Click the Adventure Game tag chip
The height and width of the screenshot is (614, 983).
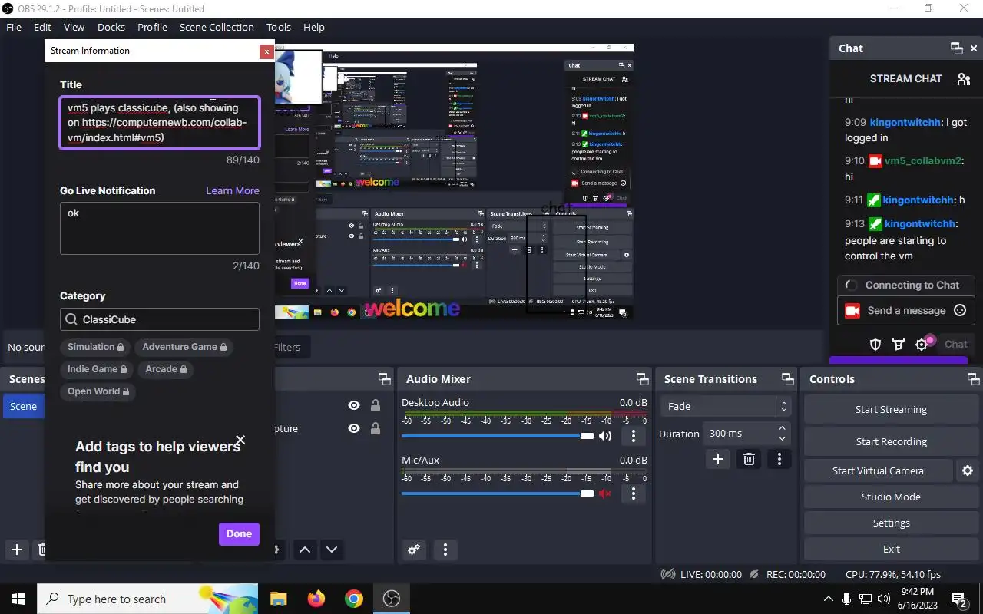[184, 347]
